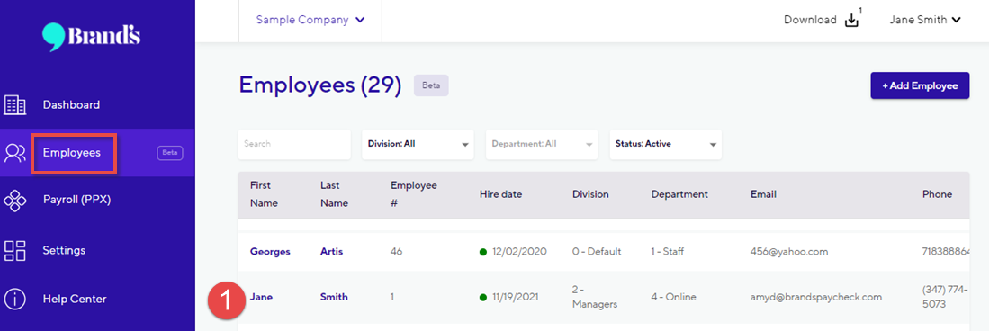Open the Smith last name link in table

[x=334, y=297]
